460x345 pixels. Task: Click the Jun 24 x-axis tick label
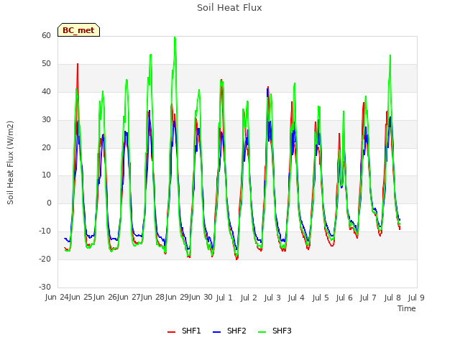(57, 297)
